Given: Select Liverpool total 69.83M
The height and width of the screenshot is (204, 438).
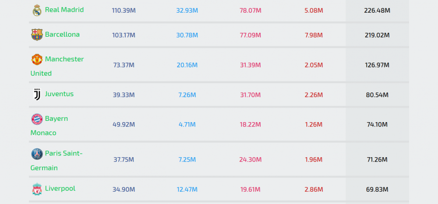Looking at the screenshot, I should pos(377,190).
